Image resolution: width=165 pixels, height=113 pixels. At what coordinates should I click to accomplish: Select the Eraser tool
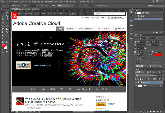[x=3, y=29]
